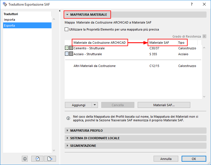The image size is (211, 165).
Task: Select the Altri Materiali da Costruzione row
Action: (133, 66)
